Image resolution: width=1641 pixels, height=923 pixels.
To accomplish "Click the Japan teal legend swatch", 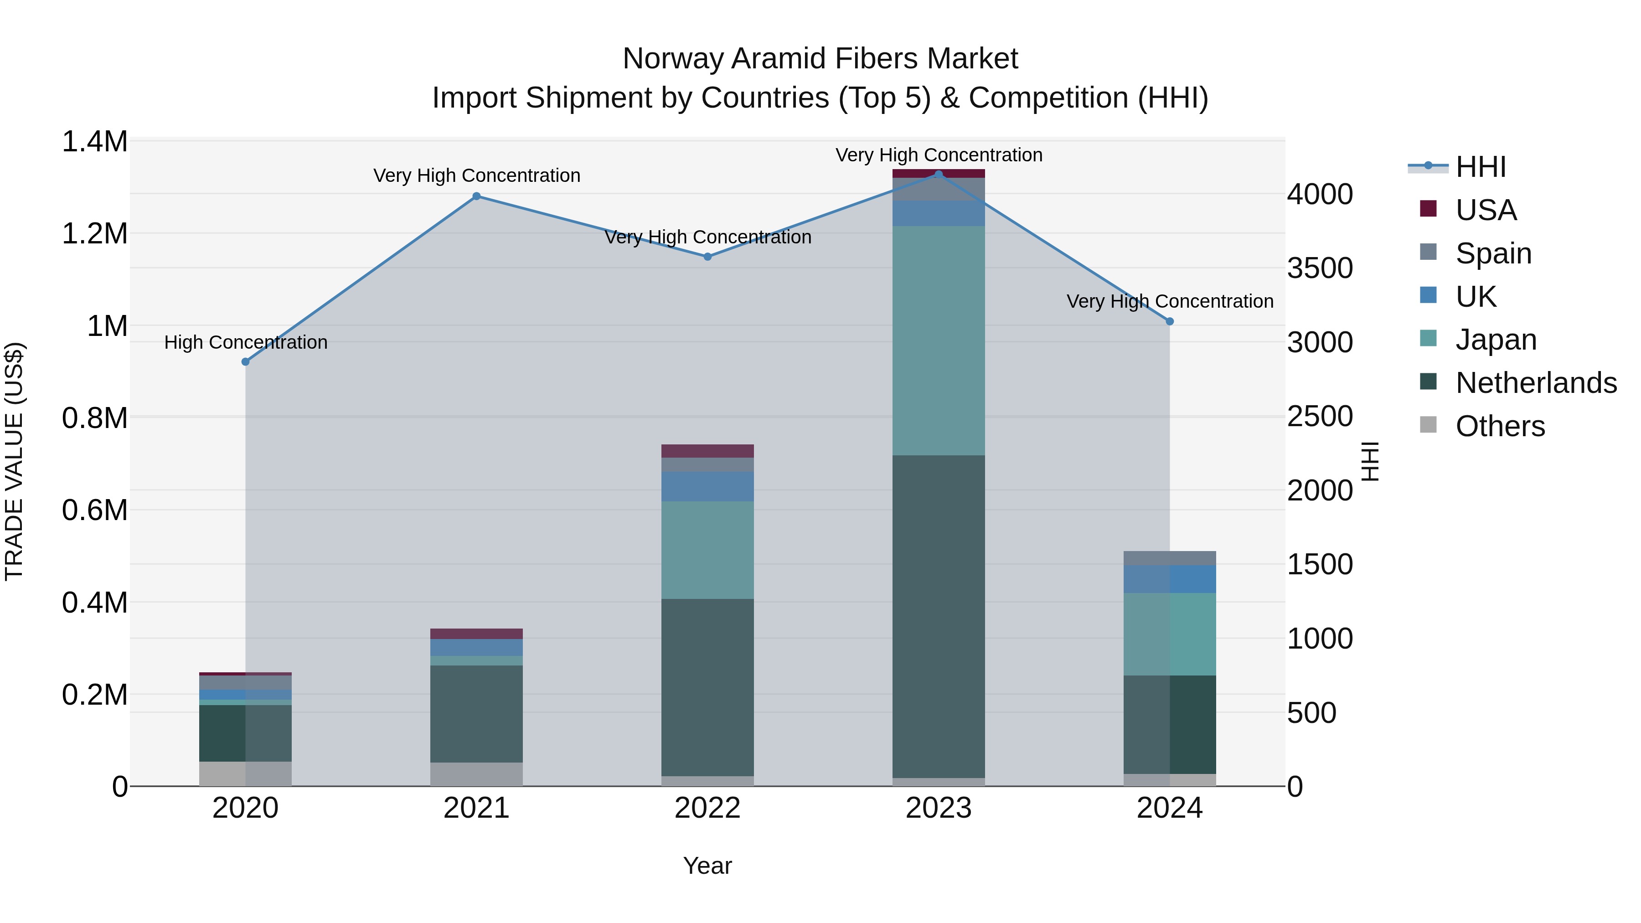I will pos(1428,338).
